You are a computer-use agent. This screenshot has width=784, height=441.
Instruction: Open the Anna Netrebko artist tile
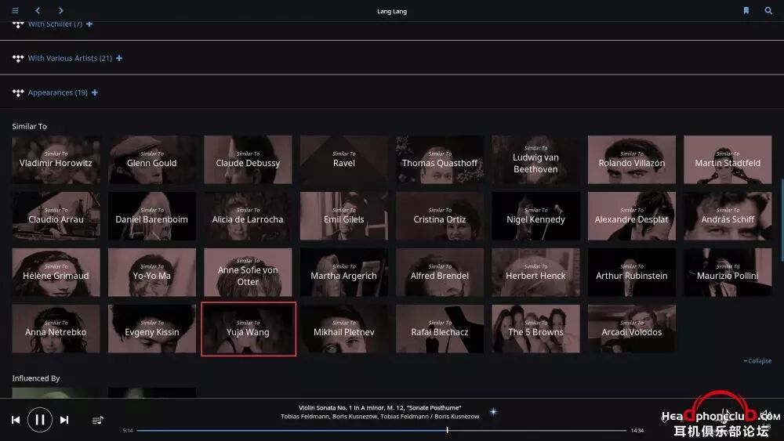(56, 329)
